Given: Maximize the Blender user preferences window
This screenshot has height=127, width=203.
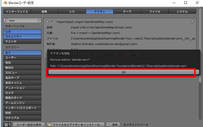Looking at the screenshot, I should [186, 3].
